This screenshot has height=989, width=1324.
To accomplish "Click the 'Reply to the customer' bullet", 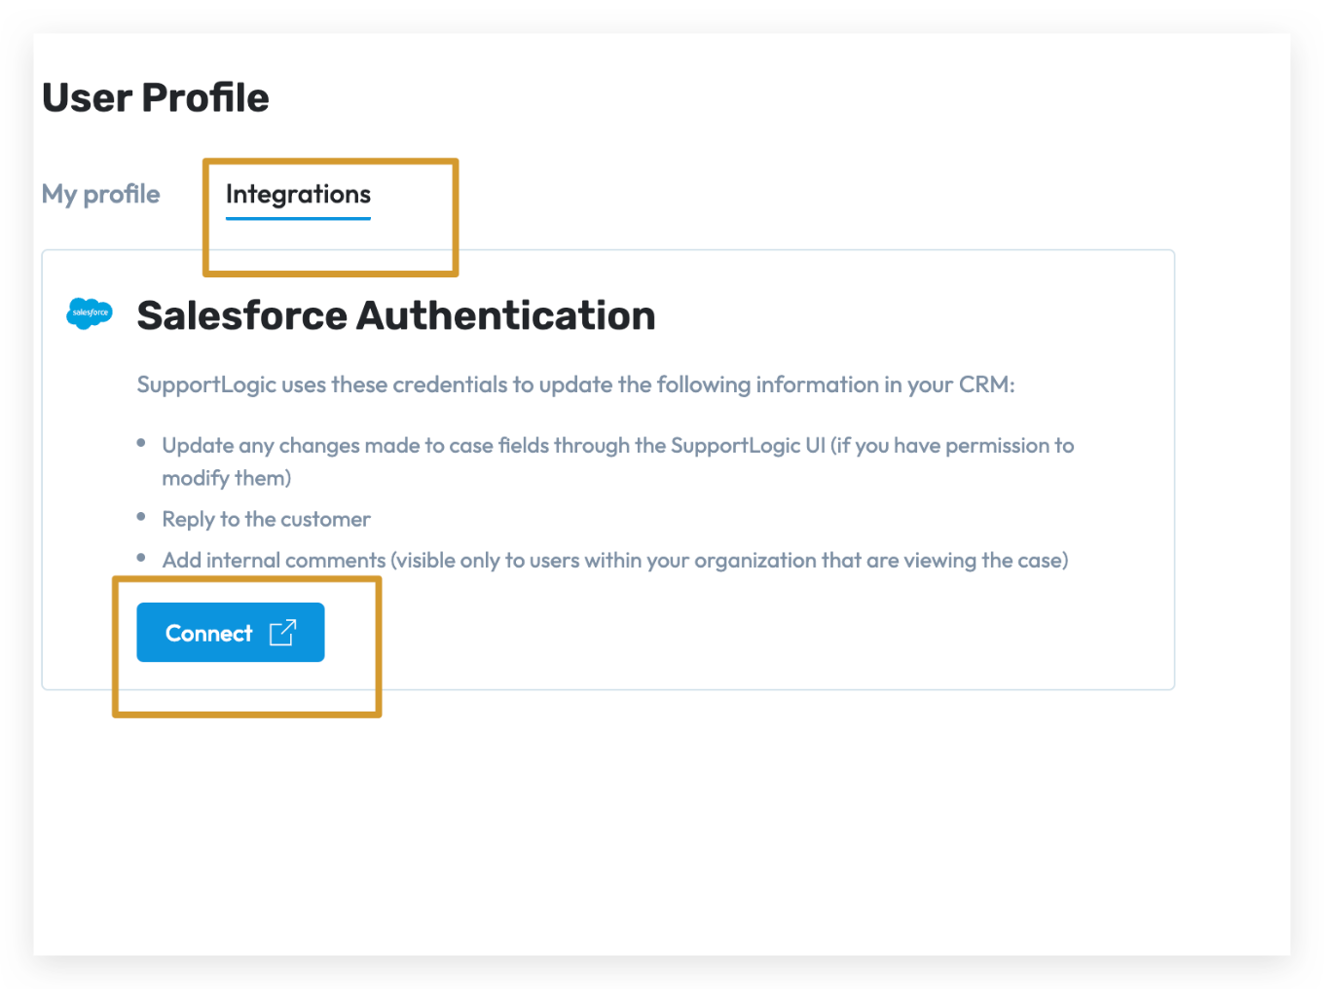I will click(267, 519).
